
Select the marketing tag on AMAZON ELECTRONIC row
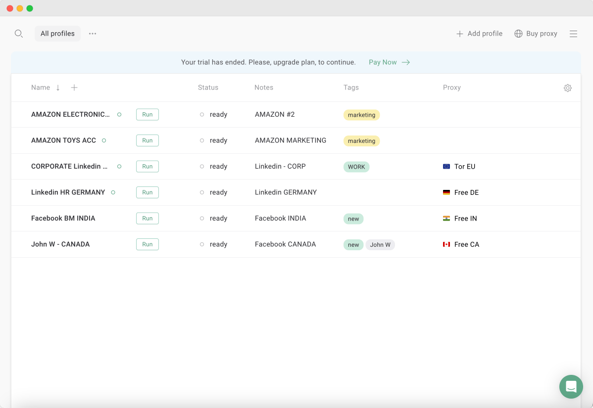(x=361, y=115)
